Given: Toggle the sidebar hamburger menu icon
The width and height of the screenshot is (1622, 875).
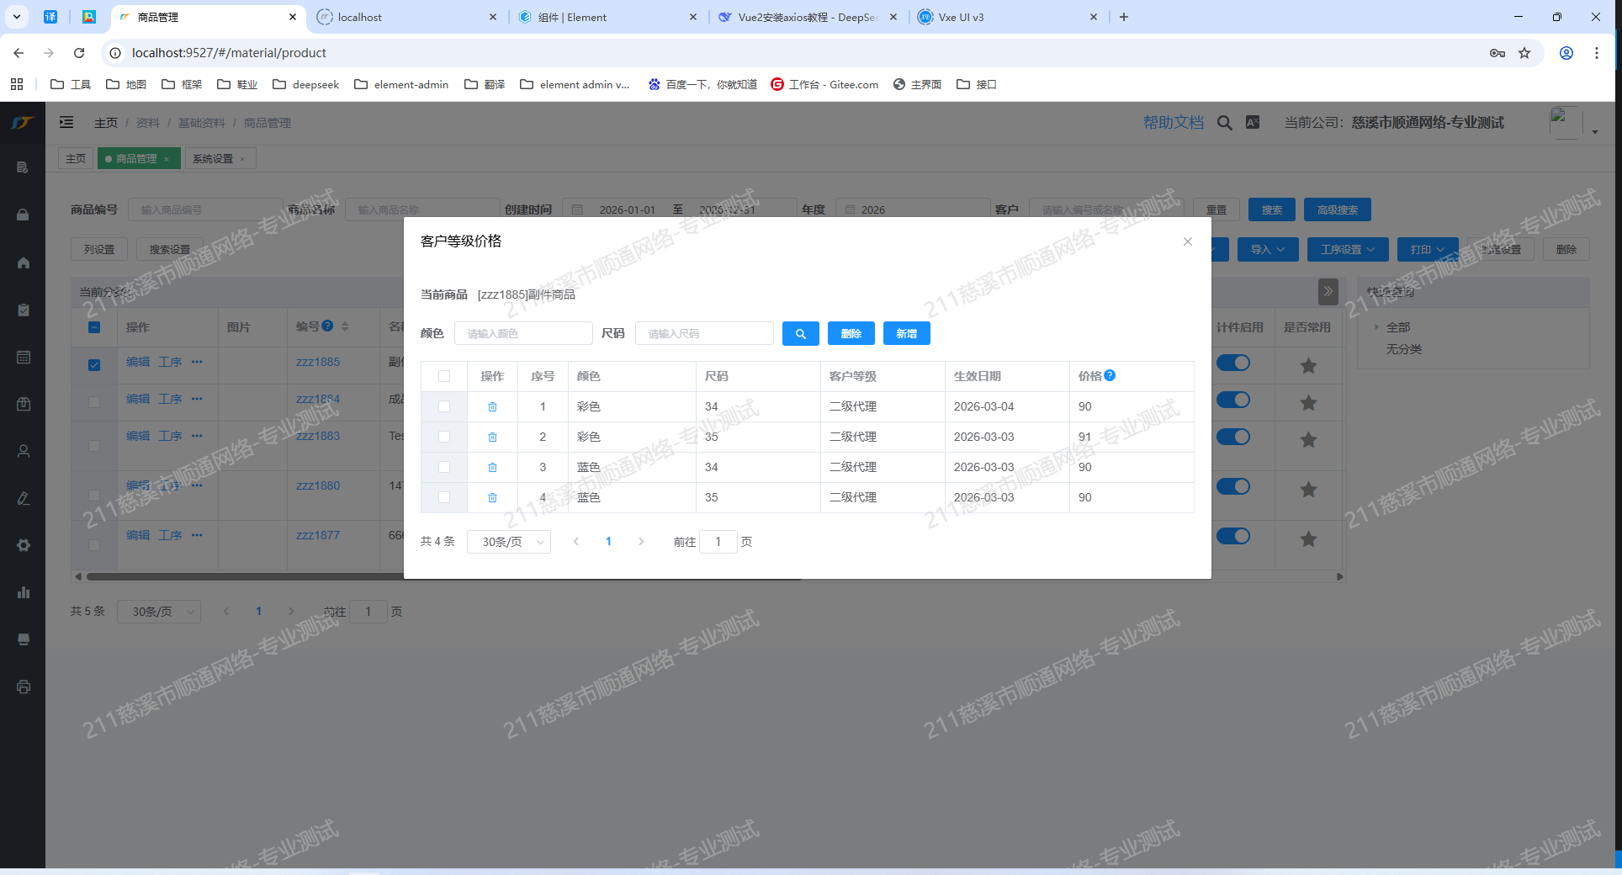Looking at the screenshot, I should click(66, 123).
